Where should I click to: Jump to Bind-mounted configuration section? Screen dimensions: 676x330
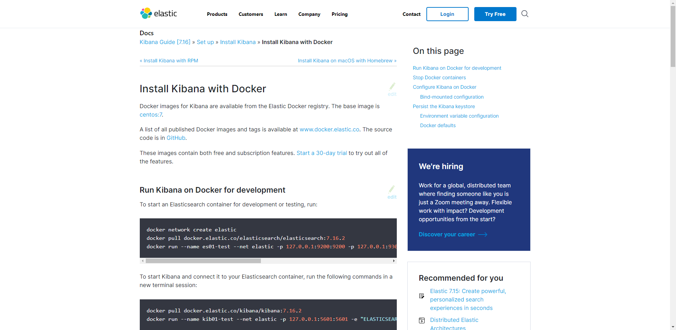(x=451, y=97)
